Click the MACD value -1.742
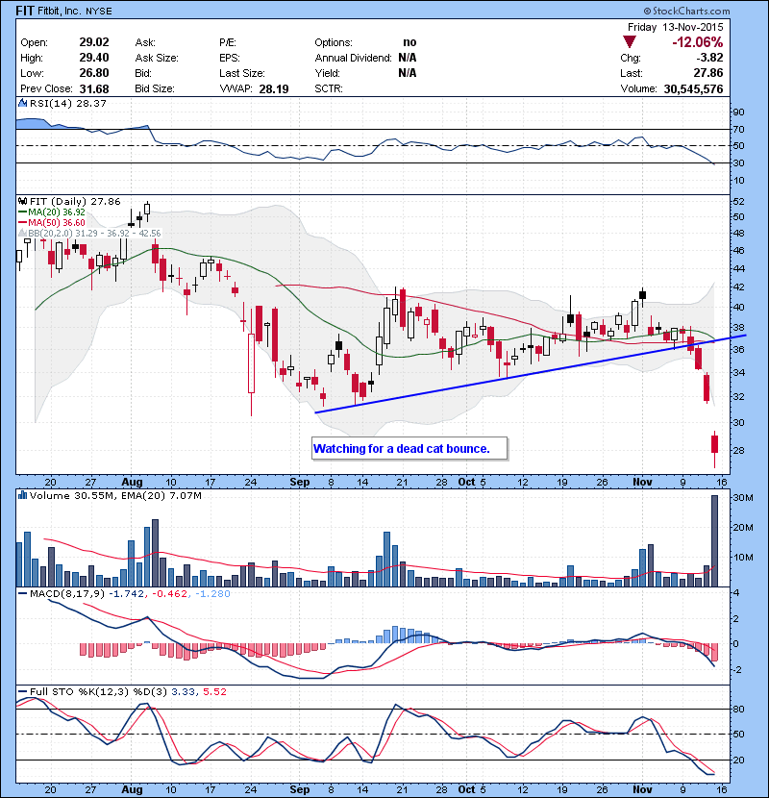Viewport: 769px width, 798px height. (x=126, y=593)
